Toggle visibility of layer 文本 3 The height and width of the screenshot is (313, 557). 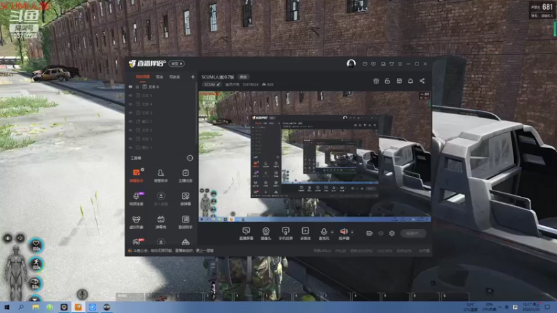pos(130,113)
